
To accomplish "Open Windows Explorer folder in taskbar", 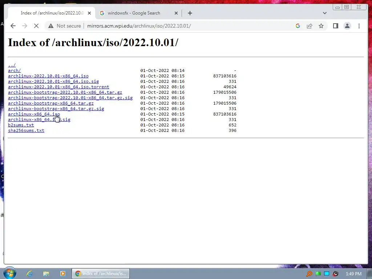I will pyautogui.click(x=46, y=274).
